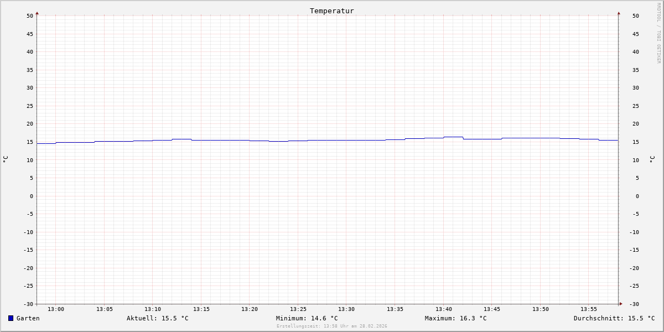The width and height of the screenshot is (664, 332).
Task: Click the right °C axis unit label
Action: click(x=652, y=159)
